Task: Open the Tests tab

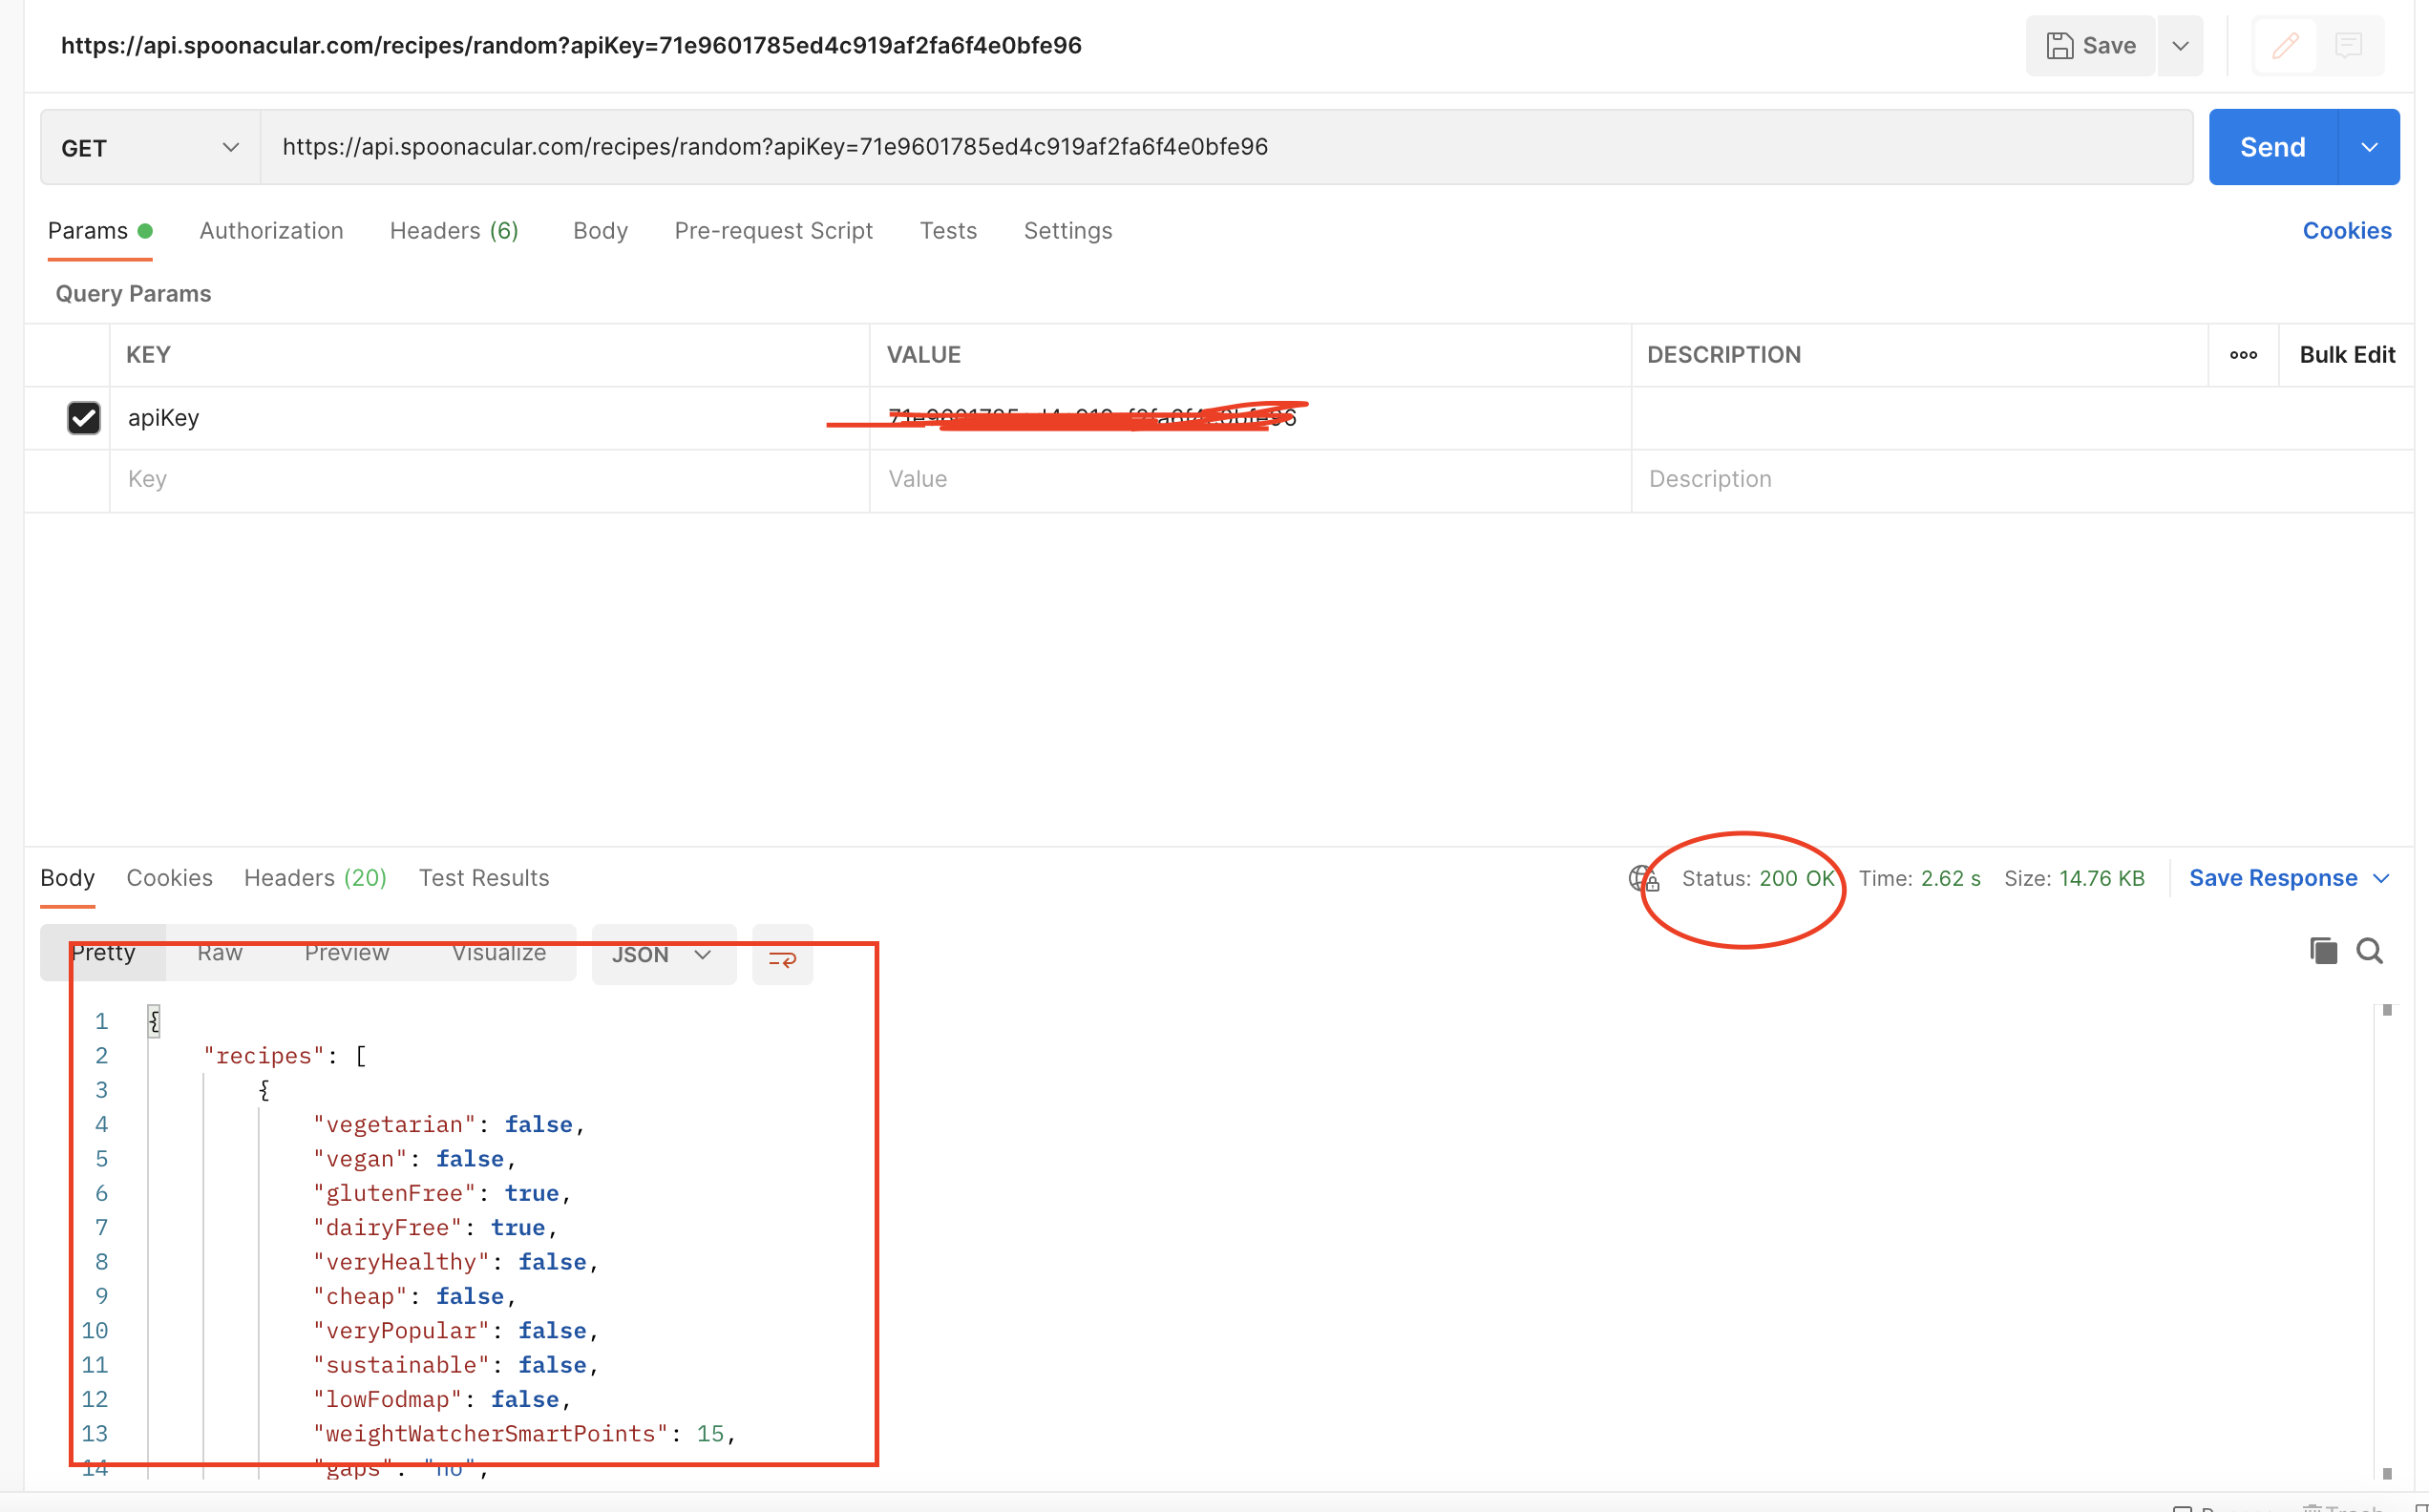Action: [x=948, y=231]
